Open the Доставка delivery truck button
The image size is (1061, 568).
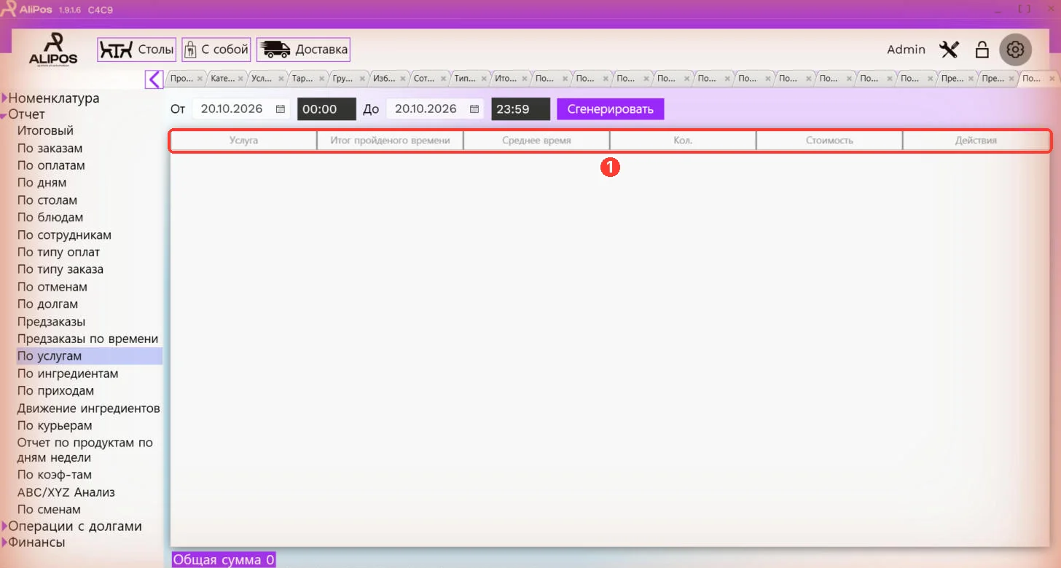pos(303,50)
